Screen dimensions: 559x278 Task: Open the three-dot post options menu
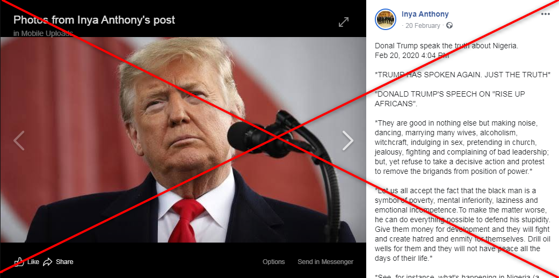(x=546, y=14)
